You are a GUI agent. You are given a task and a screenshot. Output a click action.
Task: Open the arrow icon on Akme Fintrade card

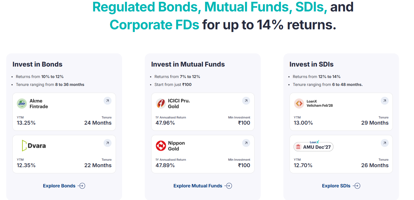click(x=107, y=101)
